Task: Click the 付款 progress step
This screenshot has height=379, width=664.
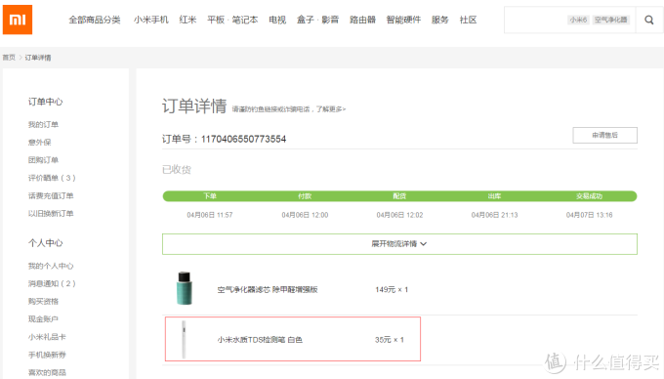Action: tap(305, 196)
